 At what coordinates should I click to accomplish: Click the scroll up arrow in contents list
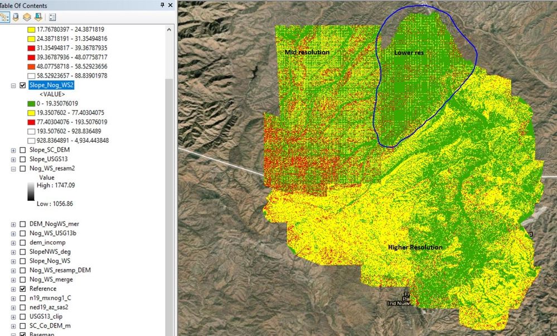point(169,30)
